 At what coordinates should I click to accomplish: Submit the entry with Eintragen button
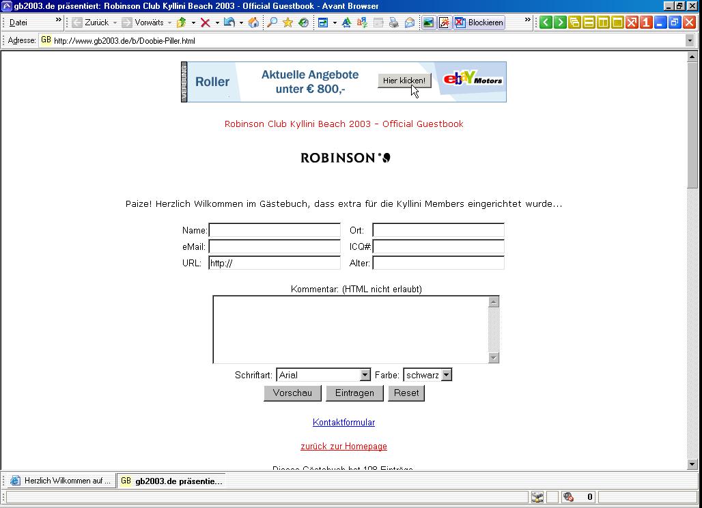[354, 393]
